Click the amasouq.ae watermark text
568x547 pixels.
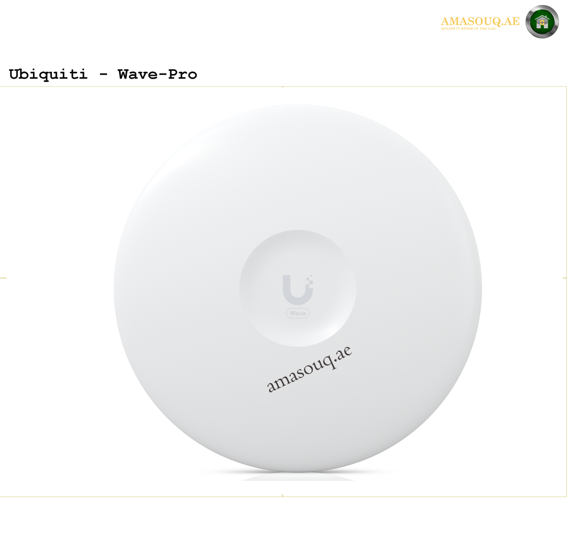point(310,369)
